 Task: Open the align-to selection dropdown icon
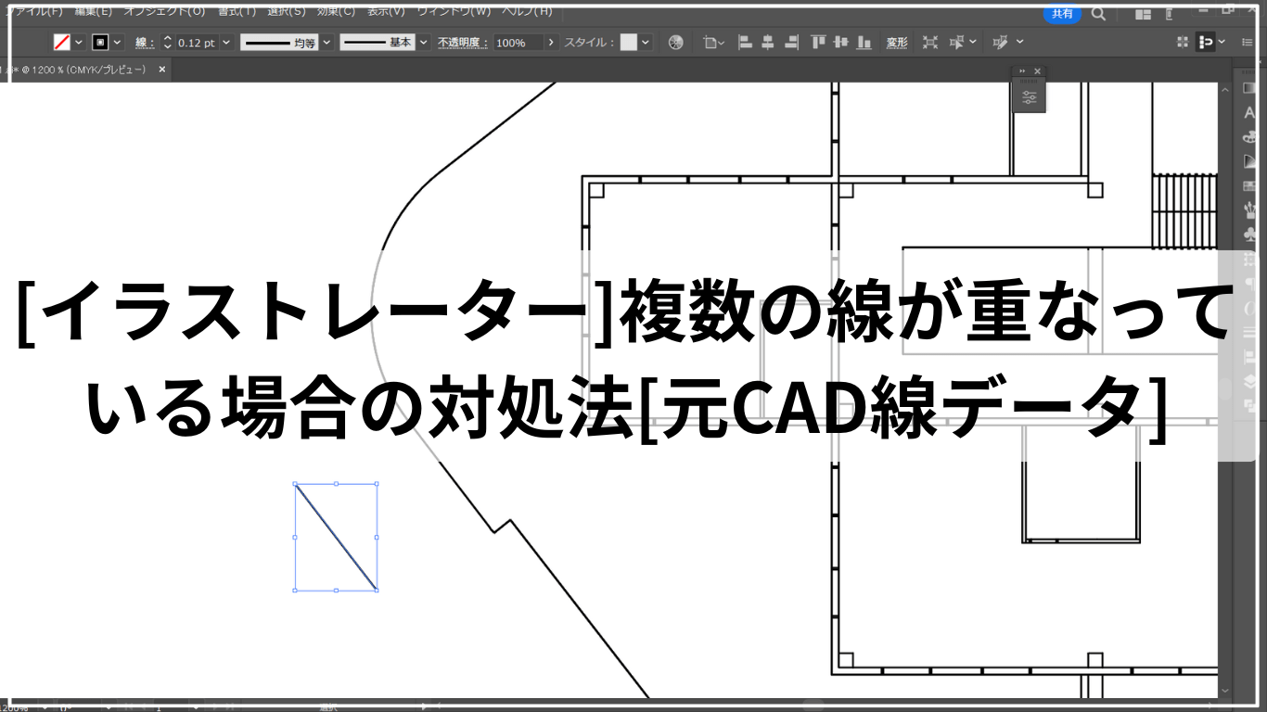[x=712, y=43]
